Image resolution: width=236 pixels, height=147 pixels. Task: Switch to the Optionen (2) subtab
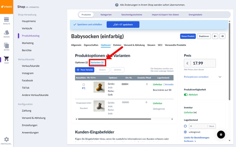pos(81,62)
